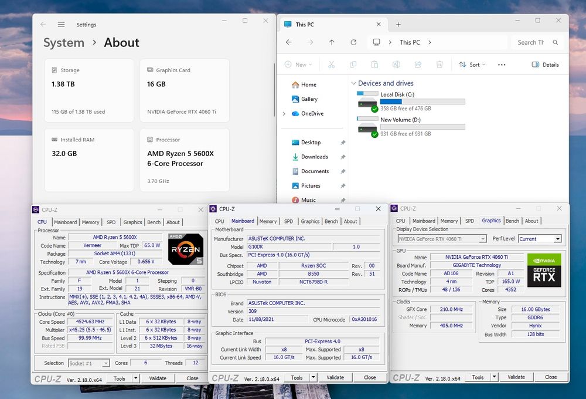Add a new explorer tab with plus
Screen dimensions: 586x399
(398, 24)
